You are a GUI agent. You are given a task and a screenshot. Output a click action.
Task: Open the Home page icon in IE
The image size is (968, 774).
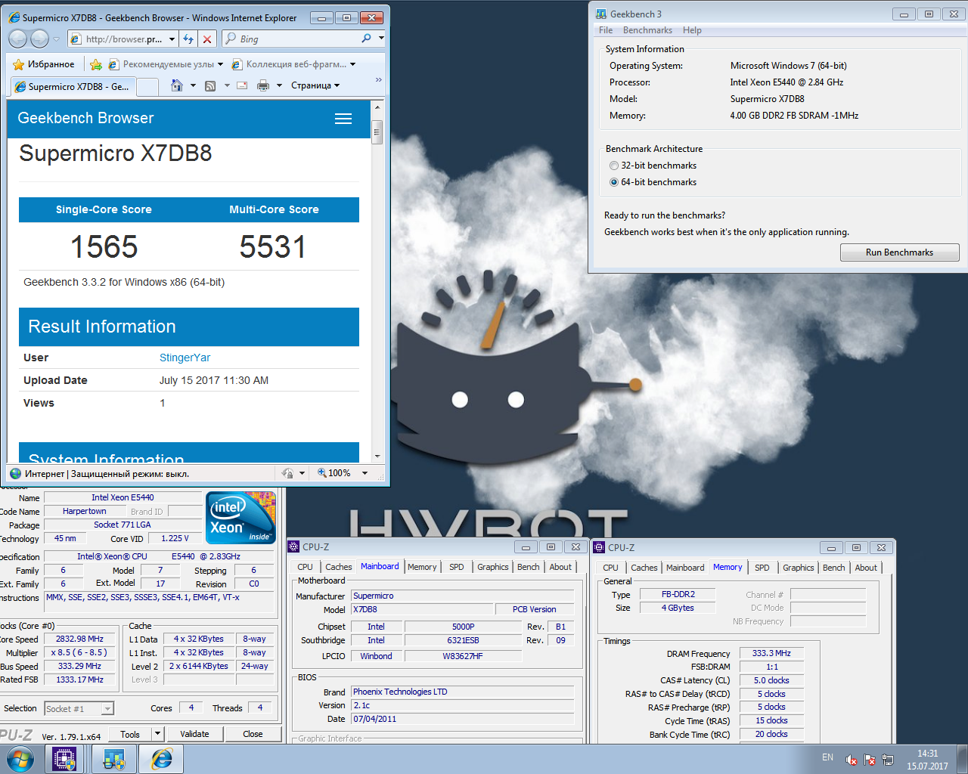(176, 85)
